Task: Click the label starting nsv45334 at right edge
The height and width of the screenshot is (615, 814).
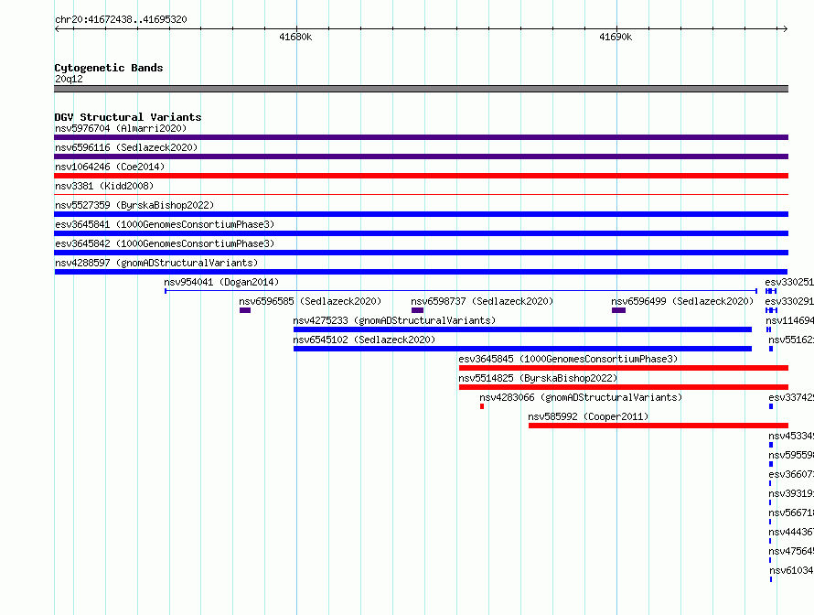Action: [791, 436]
